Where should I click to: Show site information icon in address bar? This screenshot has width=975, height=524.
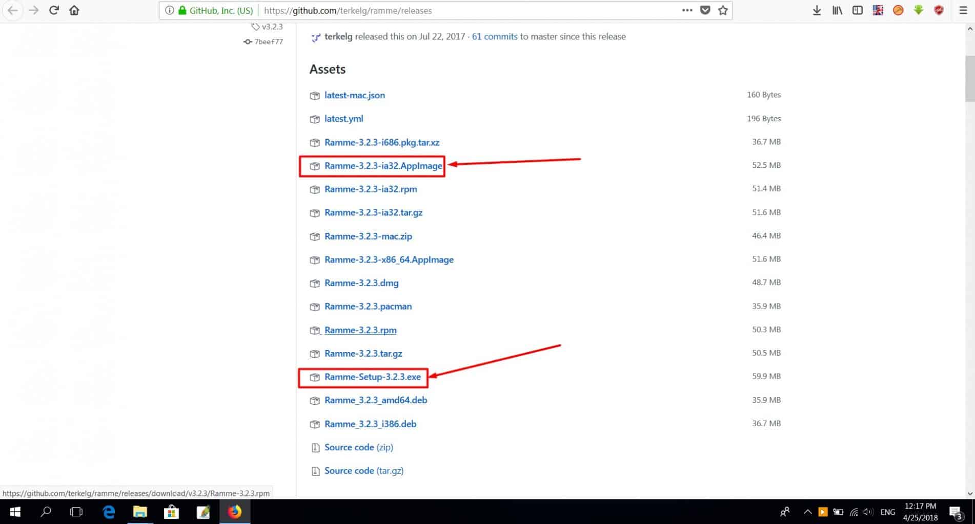click(169, 10)
